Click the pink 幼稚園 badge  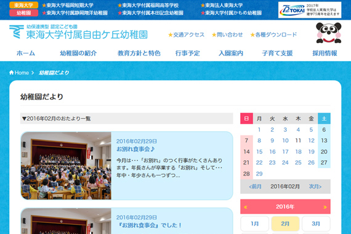tap(24, 13)
